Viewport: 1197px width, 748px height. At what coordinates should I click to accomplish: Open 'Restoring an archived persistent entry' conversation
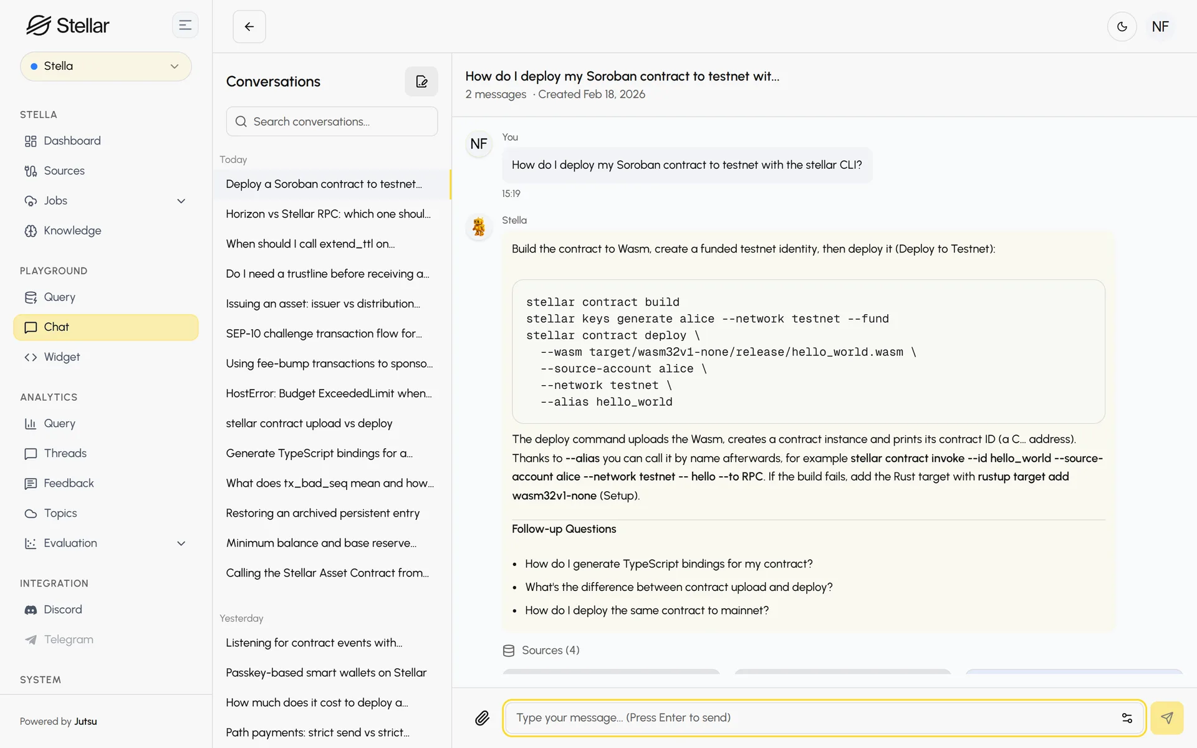332,513
